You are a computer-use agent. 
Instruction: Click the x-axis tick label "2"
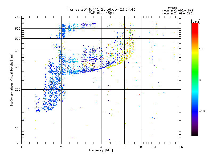point(61,147)
